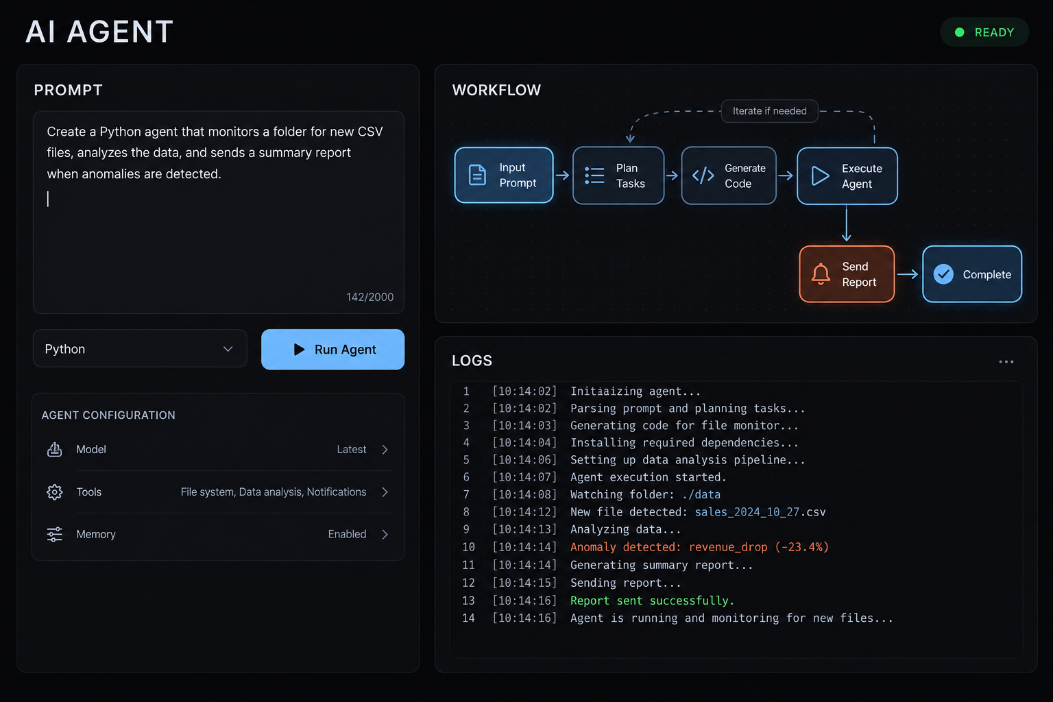Open the Logs three-dot options menu
Screen dimensions: 1053x702
coord(1006,361)
